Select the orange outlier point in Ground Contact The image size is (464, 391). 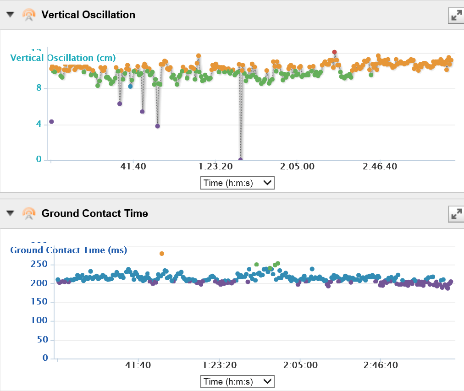[x=162, y=254]
